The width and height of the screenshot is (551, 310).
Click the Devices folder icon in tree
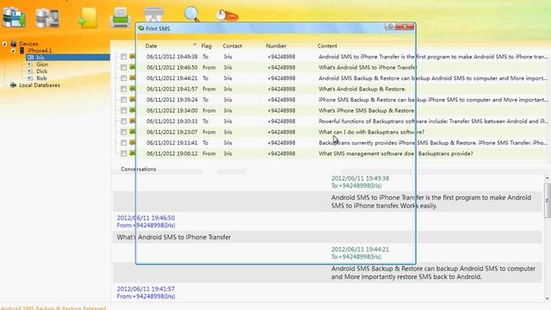tap(14, 44)
